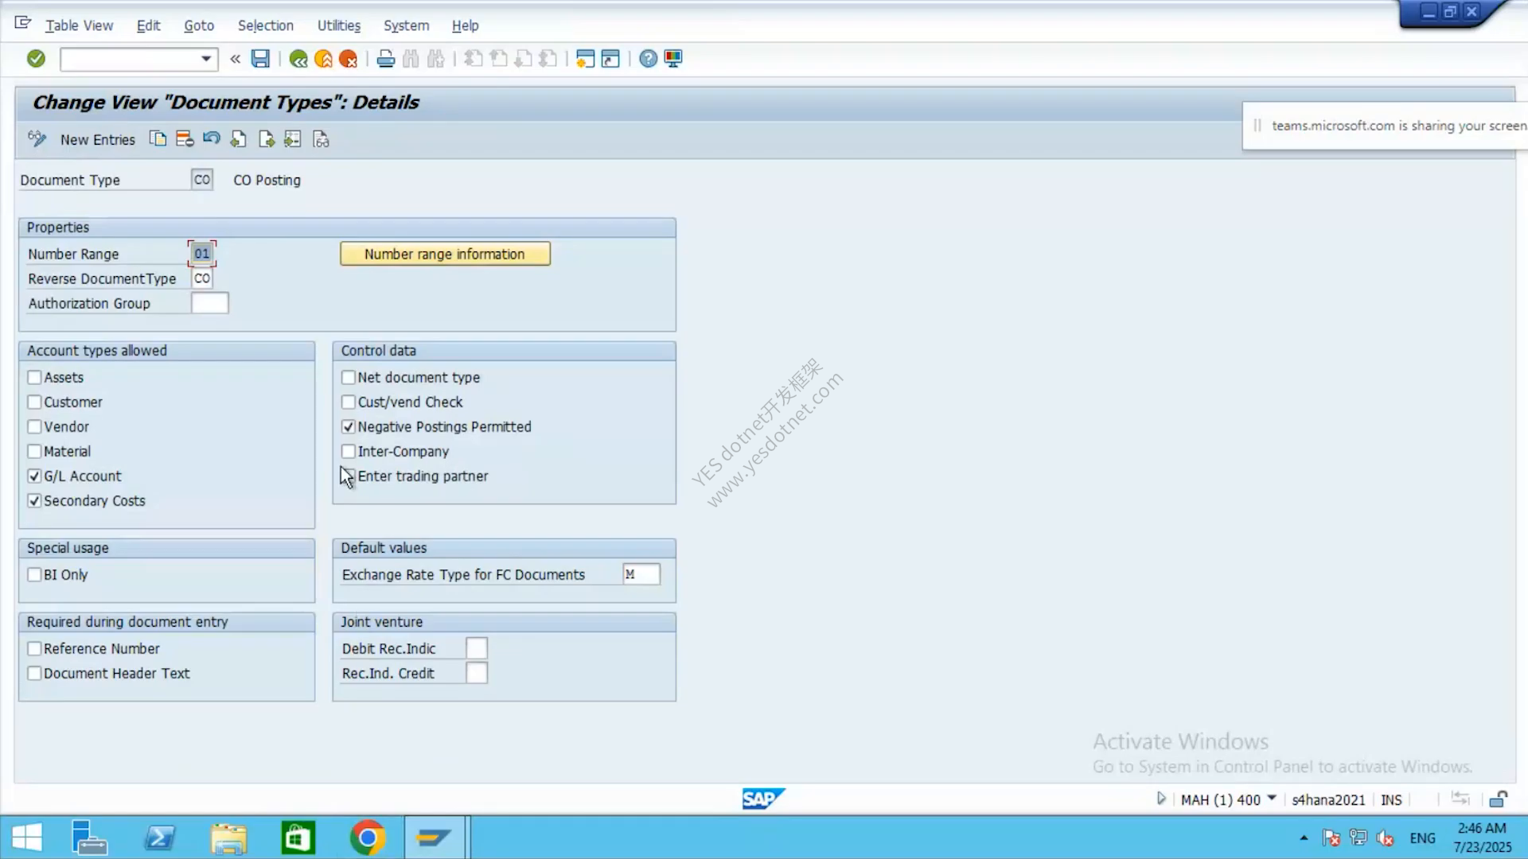Open the MAH (1) 400 system dropdown

click(x=1271, y=799)
